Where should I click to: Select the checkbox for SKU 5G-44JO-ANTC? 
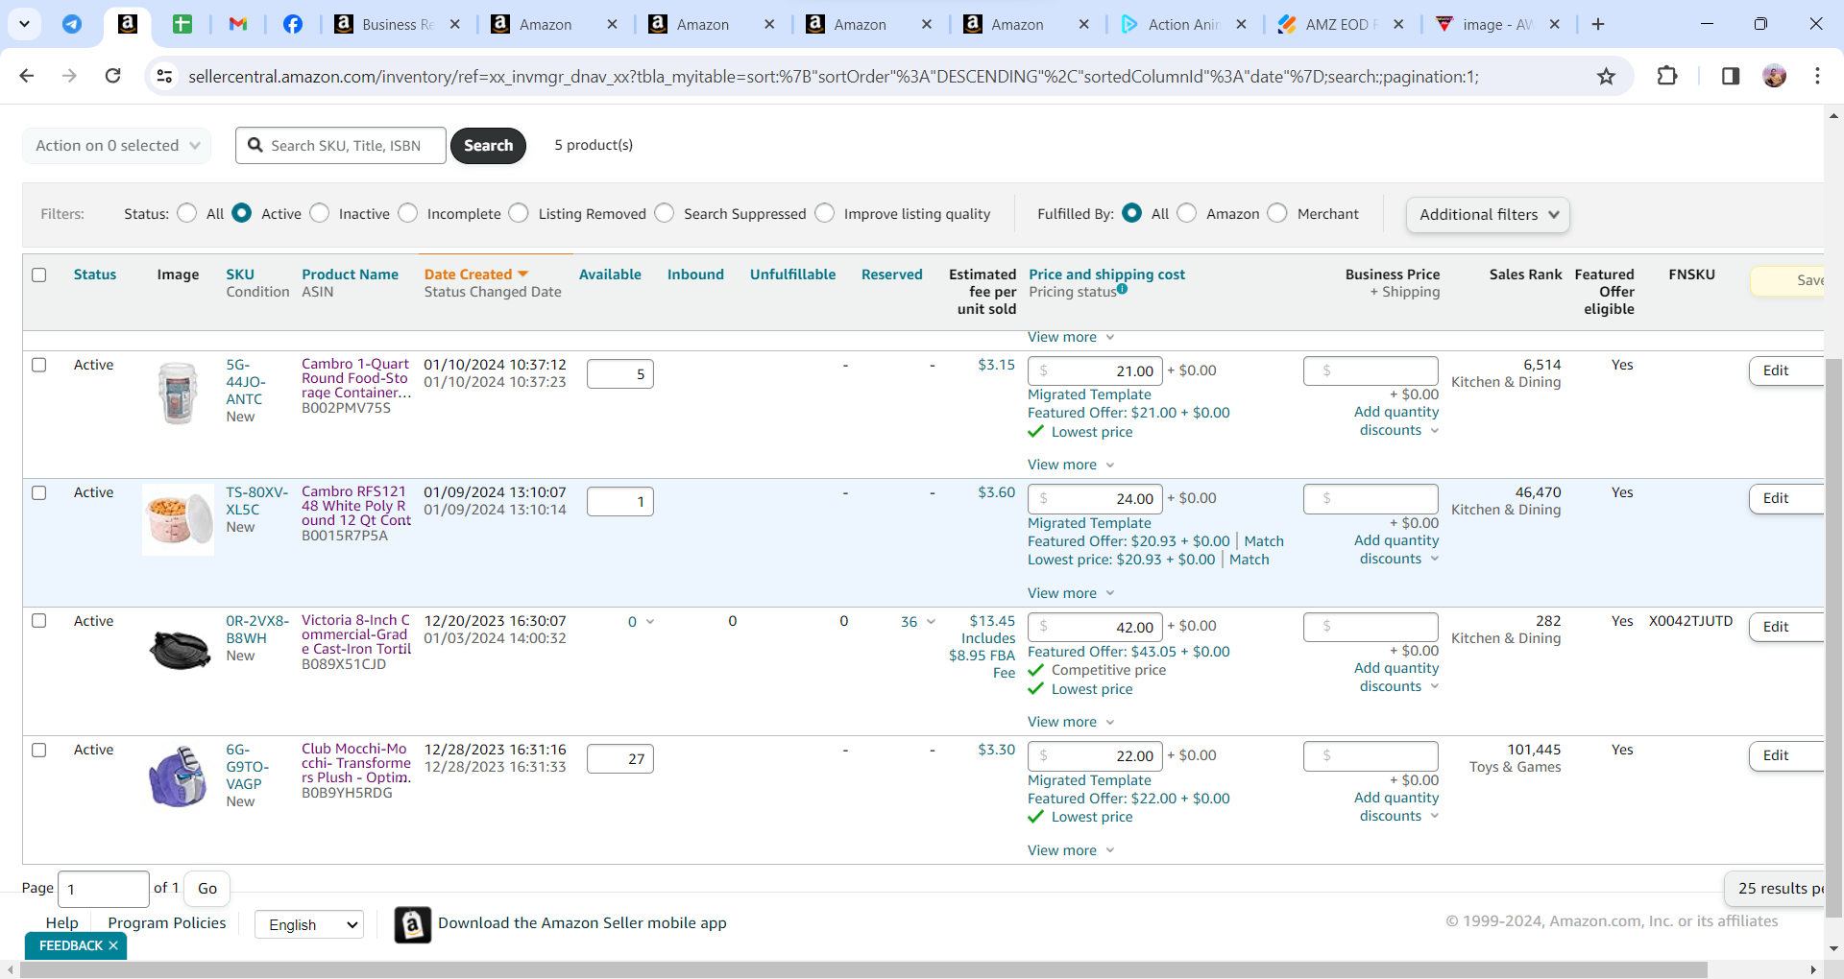click(39, 365)
